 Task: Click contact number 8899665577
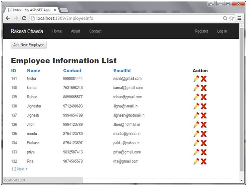tap(73, 97)
